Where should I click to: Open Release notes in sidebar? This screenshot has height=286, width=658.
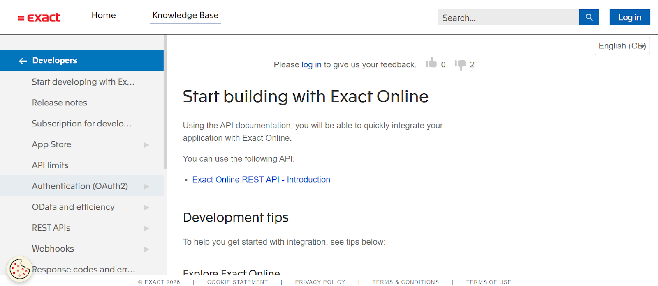pos(60,103)
